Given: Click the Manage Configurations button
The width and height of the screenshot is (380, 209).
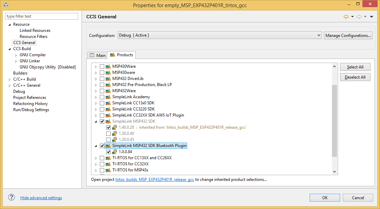Looking at the screenshot, I should pyautogui.click(x=348, y=35).
